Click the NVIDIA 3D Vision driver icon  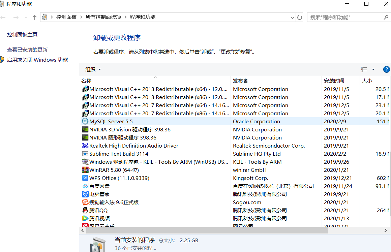(85, 129)
